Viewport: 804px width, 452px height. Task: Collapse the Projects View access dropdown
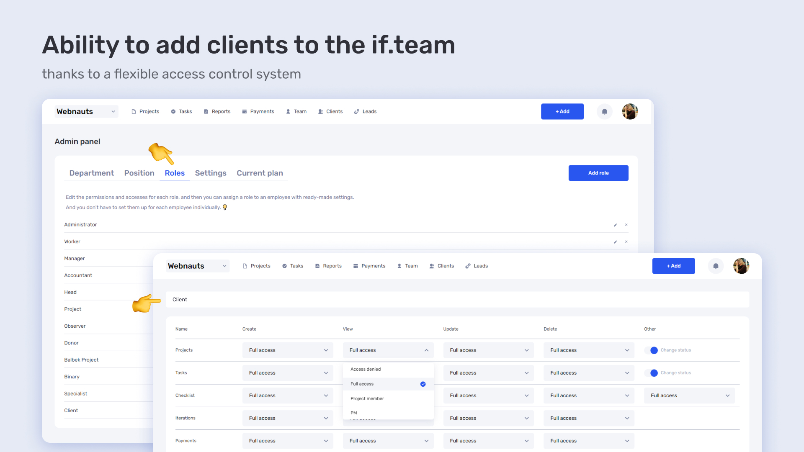point(388,350)
